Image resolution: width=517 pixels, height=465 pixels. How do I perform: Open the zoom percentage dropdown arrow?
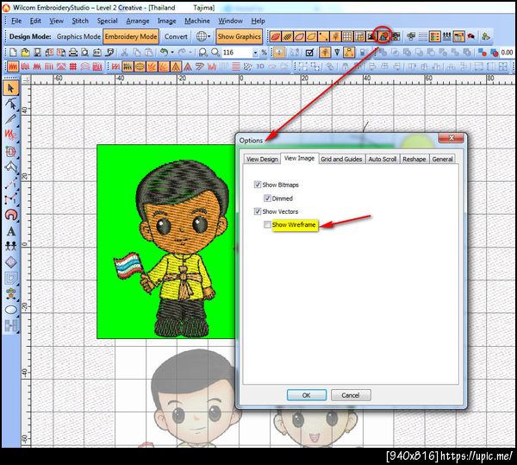255,53
